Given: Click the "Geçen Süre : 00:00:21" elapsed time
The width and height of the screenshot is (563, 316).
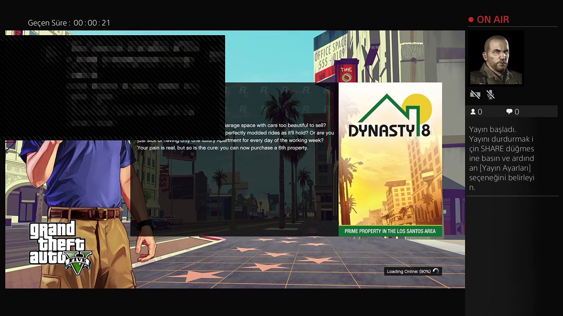Looking at the screenshot, I should click(x=69, y=23).
